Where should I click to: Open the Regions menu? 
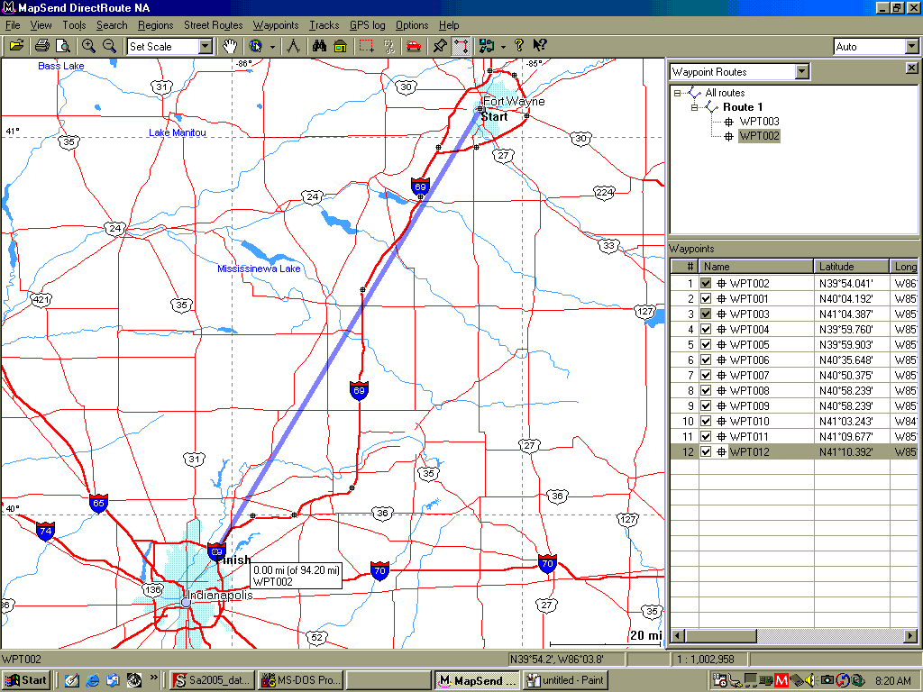[155, 25]
